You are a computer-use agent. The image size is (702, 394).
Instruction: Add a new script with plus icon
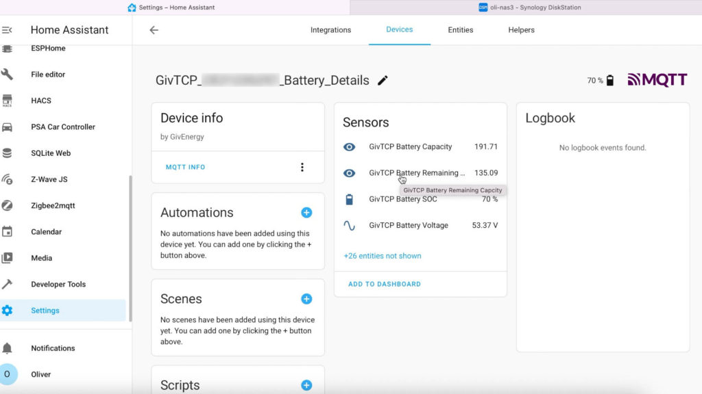pyautogui.click(x=306, y=385)
